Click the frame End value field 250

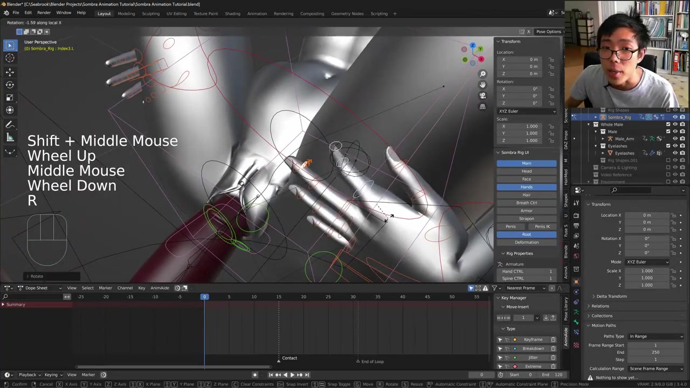[655, 352]
